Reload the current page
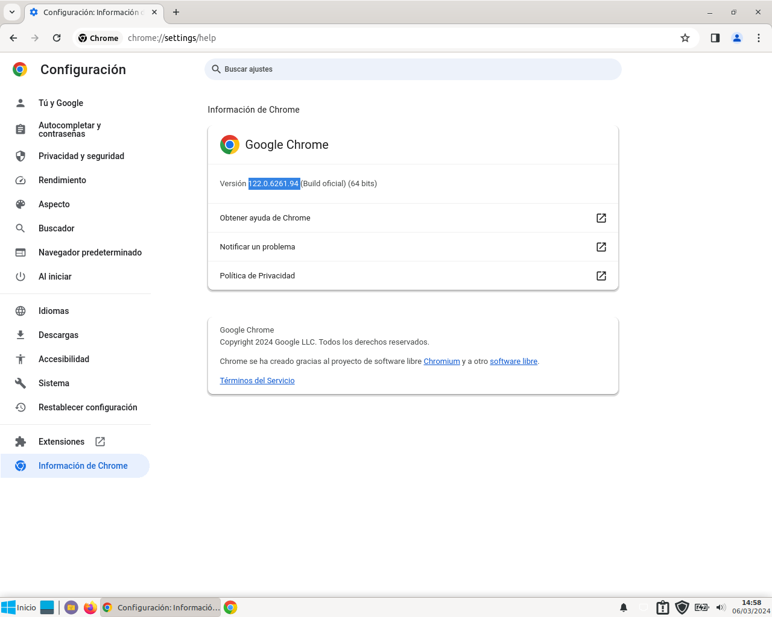The width and height of the screenshot is (772, 617). point(57,38)
